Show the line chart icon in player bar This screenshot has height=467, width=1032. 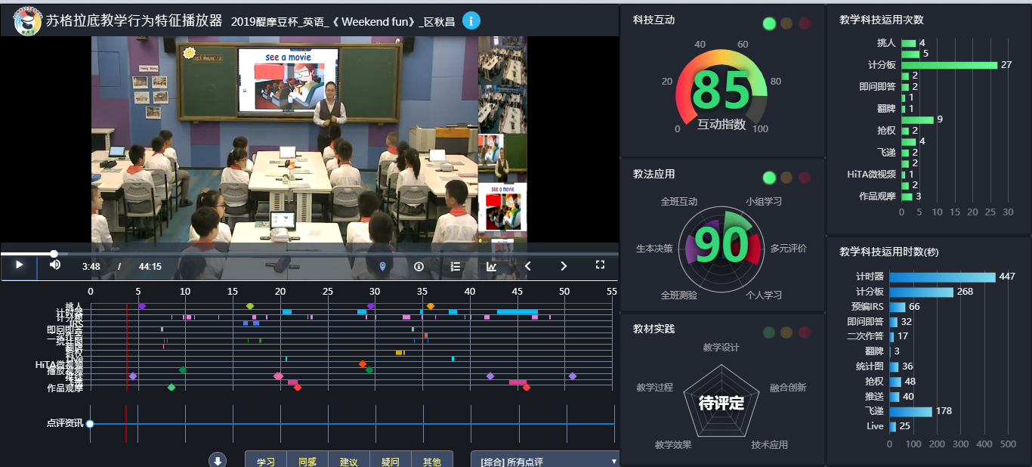492,266
